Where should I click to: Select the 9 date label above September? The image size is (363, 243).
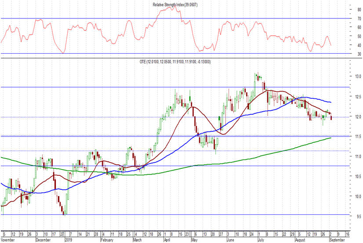(x=338, y=234)
